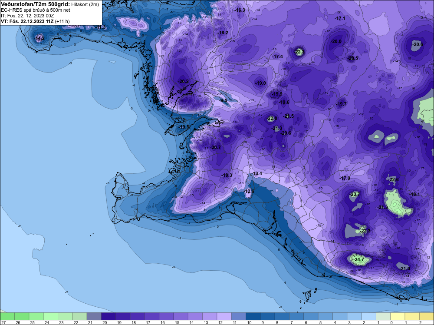This screenshot has height=325, width=434.
Task: Click the -19.9 temperature label
Action: 277,94
